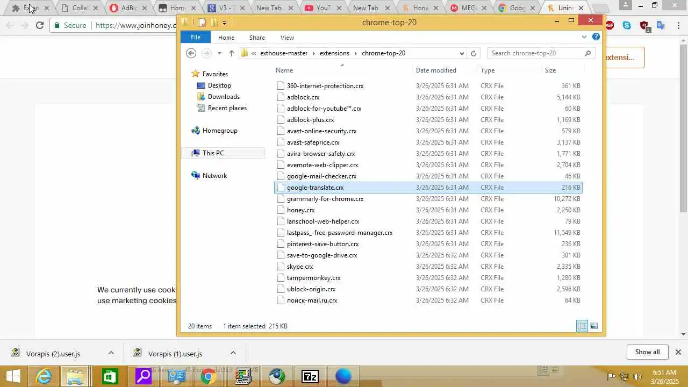Open Desktop in navigation pane

[x=219, y=85]
